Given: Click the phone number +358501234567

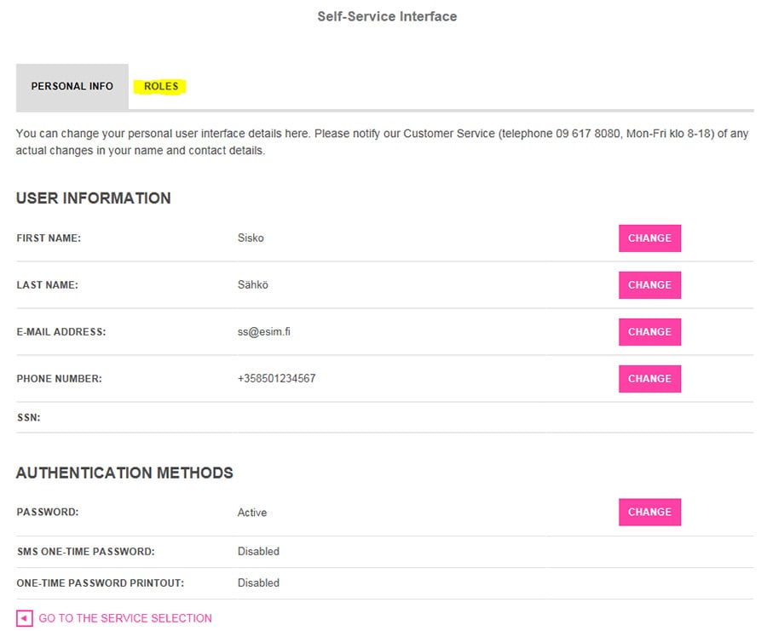Looking at the screenshot, I should coord(276,379).
